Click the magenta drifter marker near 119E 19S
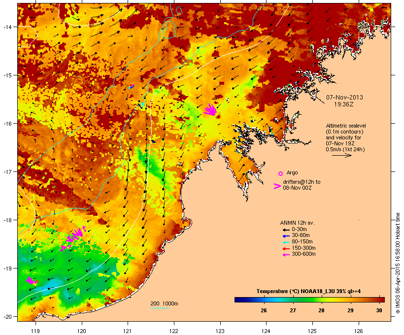The height and width of the screenshot is (335, 404). coord(31,280)
